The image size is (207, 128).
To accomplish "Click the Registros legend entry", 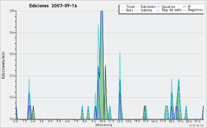I will [193, 10].
